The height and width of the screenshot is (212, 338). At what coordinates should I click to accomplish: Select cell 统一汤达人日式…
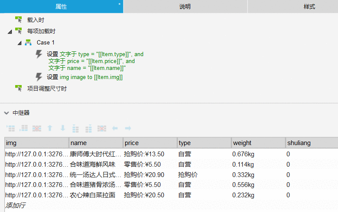tap(95, 174)
